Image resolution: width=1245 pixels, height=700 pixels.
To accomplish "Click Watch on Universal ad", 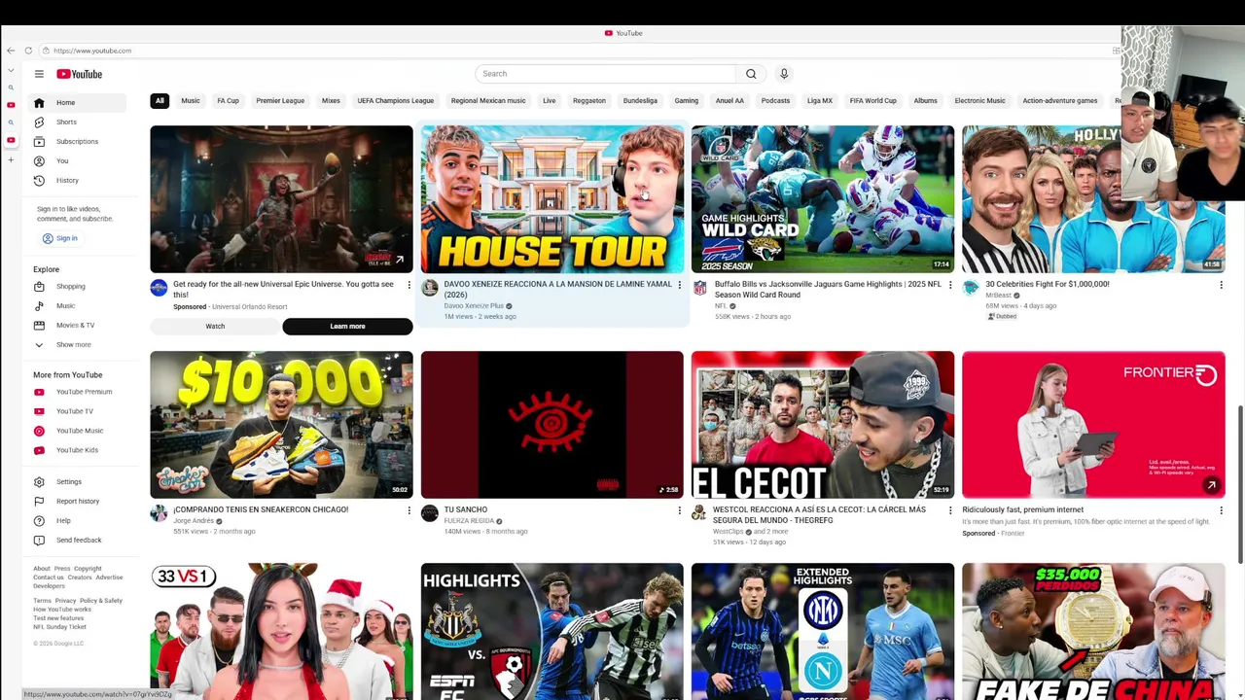I will tap(215, 327).
